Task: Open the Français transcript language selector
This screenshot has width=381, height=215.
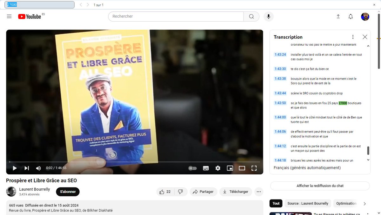Action: [x=307, y=168]
